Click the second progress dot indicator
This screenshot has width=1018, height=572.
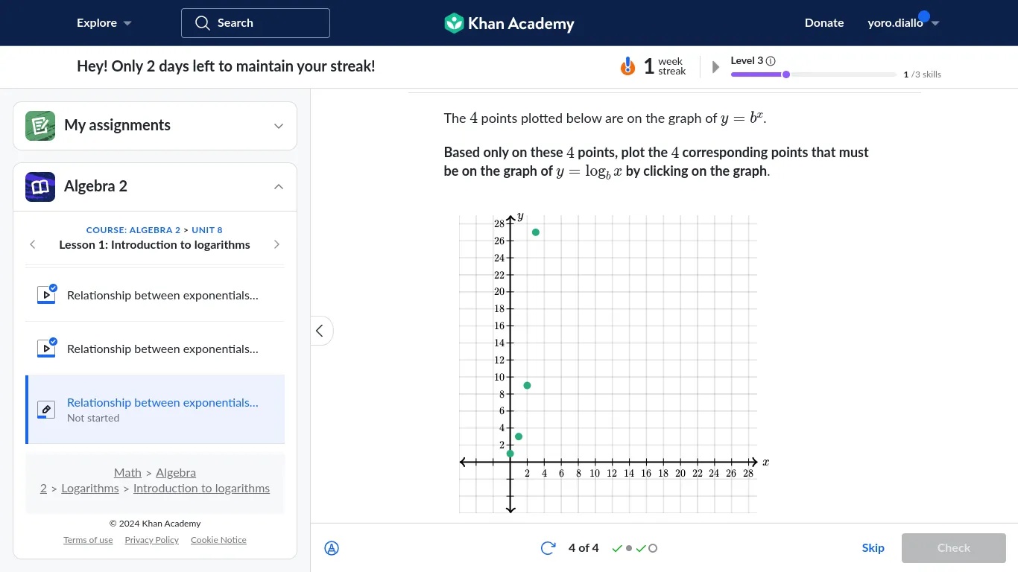coord(629,547)
